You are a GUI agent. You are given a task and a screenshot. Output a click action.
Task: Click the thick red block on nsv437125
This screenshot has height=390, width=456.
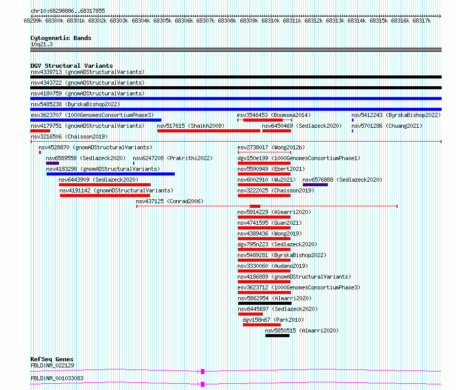point(255,206)
